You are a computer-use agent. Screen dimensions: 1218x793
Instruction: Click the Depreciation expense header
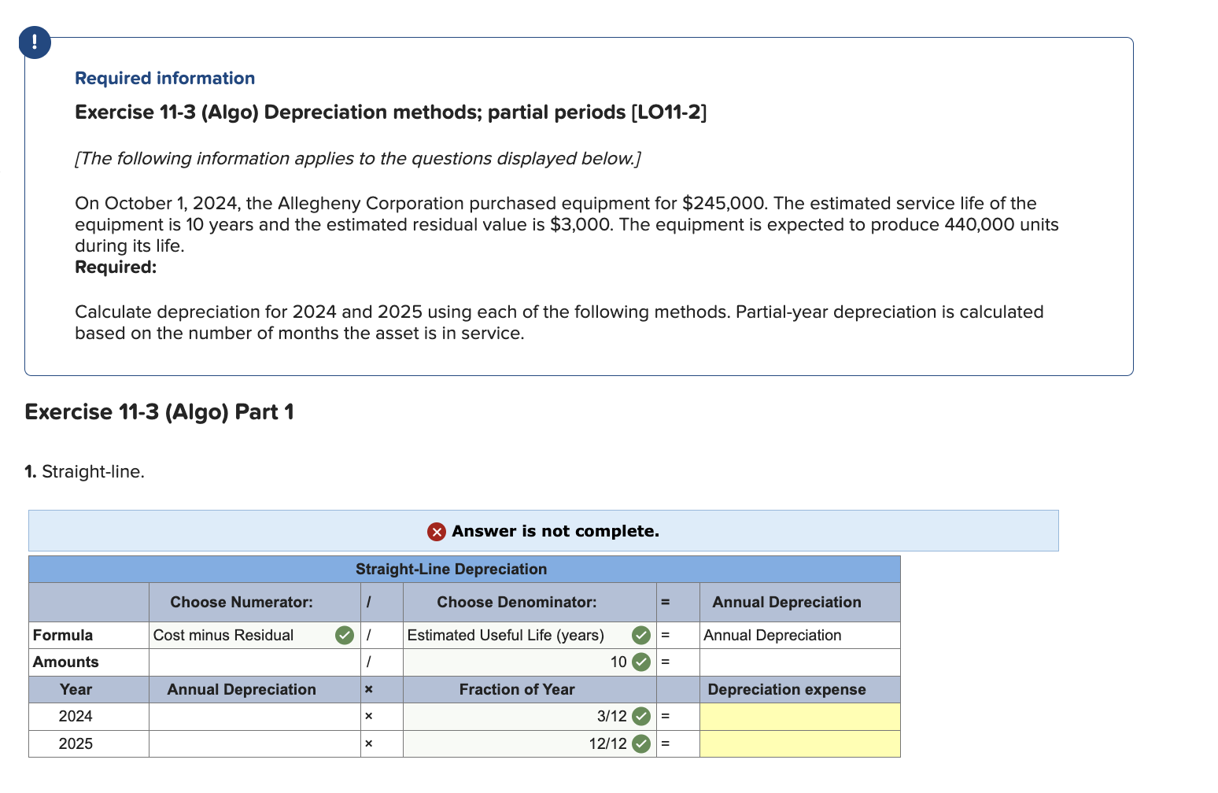pyautogui.click(x=787, y=689)
